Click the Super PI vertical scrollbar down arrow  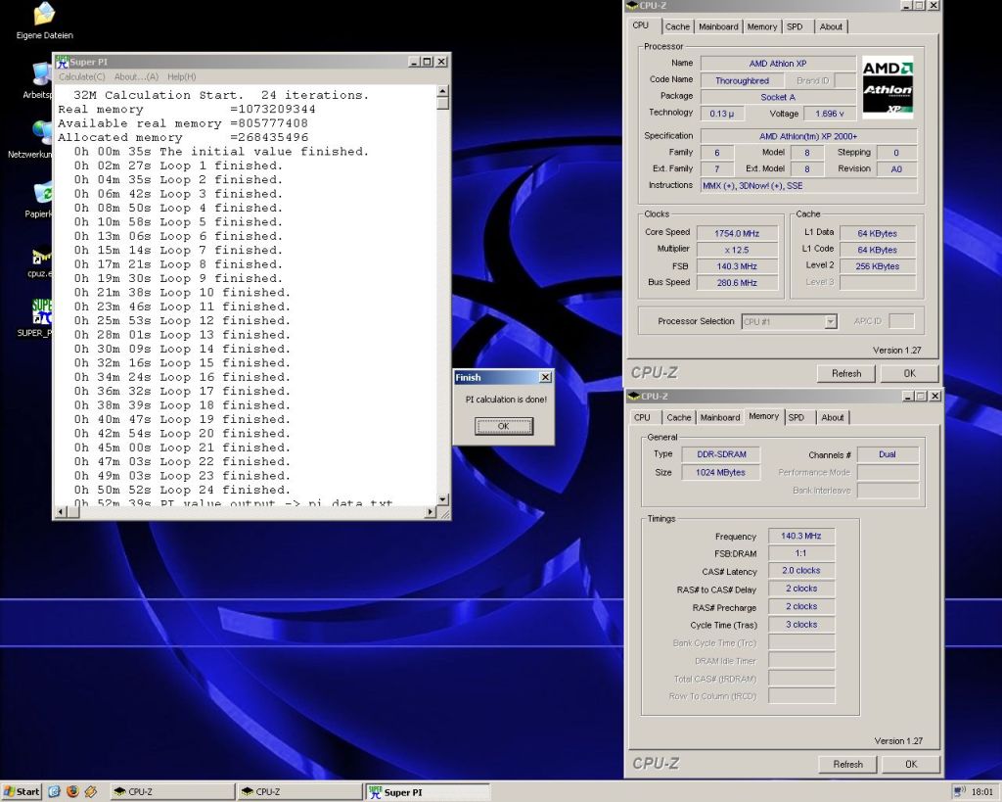click(x=443, y=498)
